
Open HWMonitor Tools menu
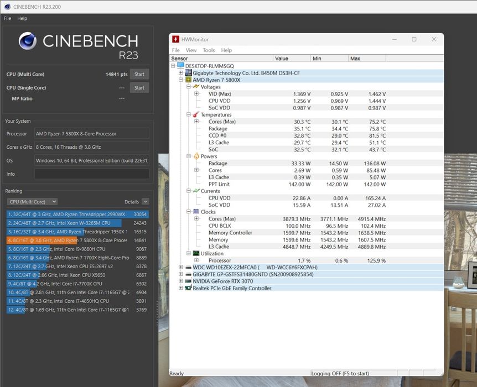pos(209,50)
